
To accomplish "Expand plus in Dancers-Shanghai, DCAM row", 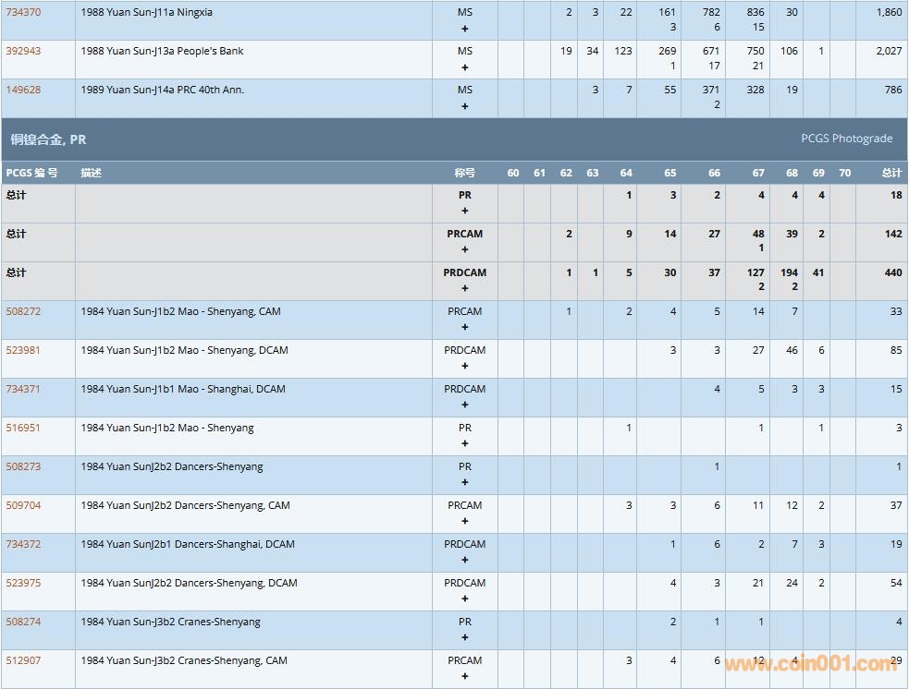I will [x=464, y=561].
